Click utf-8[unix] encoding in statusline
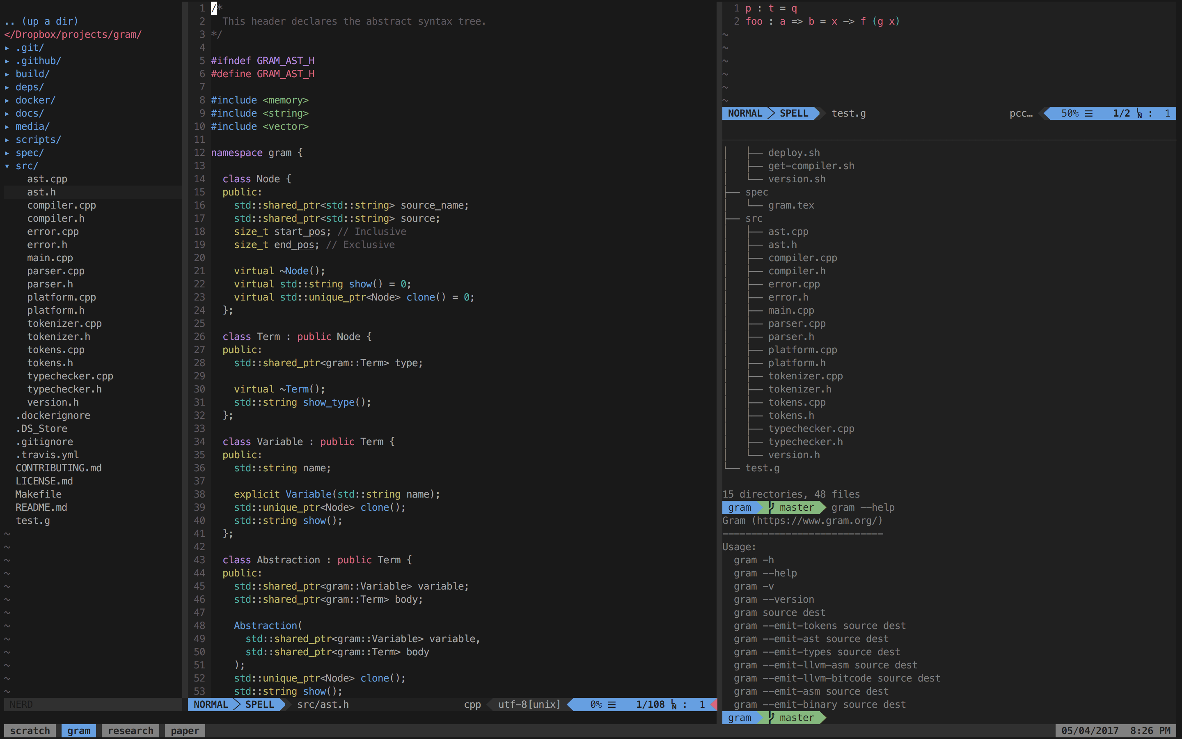This screenshot has height=739, width=1182. [x=529, y=705]
